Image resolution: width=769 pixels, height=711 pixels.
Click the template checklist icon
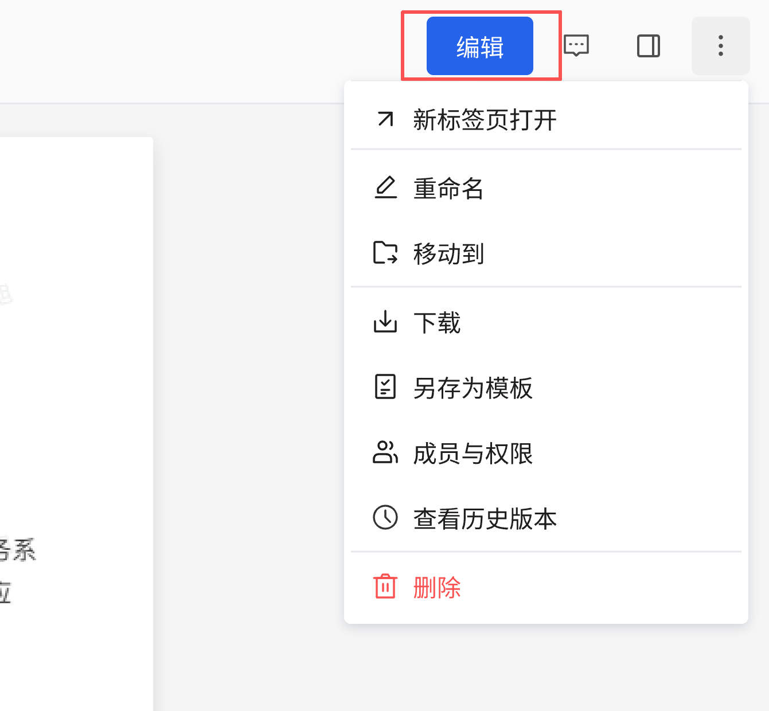click(x=385, y=386)
